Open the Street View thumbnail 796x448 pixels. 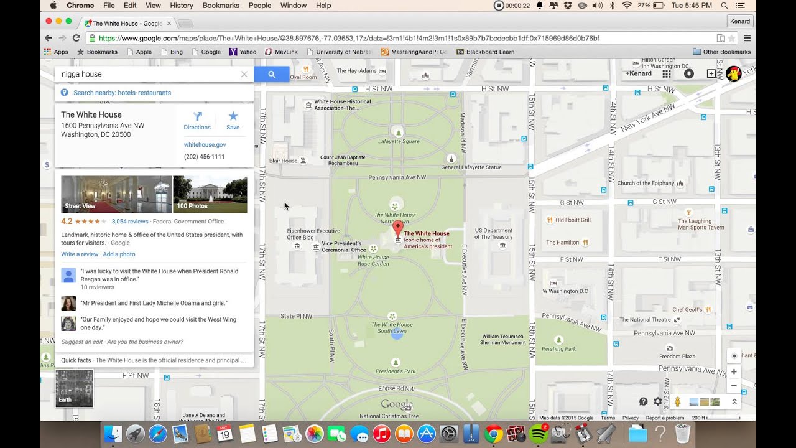click(116, 194)
